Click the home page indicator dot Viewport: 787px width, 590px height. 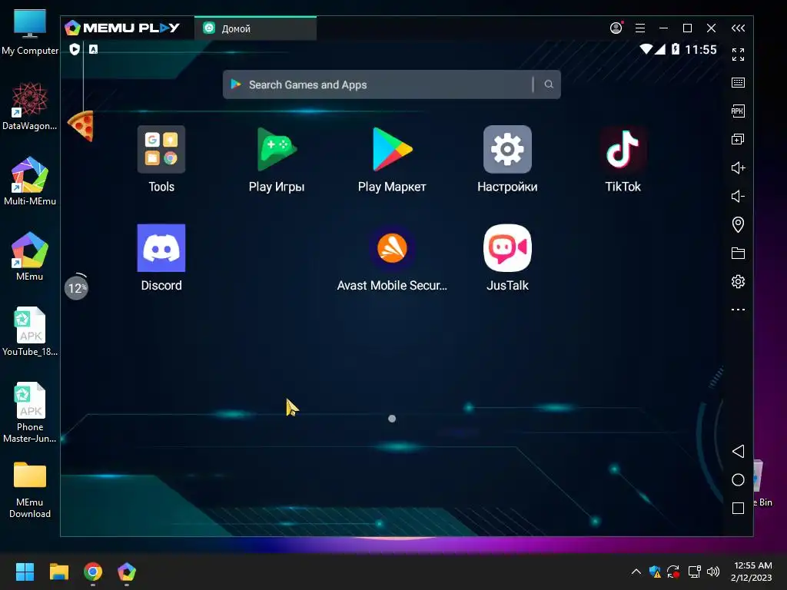[392, 419]
